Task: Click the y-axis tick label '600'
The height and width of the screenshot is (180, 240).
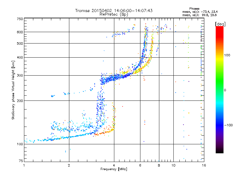Action: pos(20,32)
